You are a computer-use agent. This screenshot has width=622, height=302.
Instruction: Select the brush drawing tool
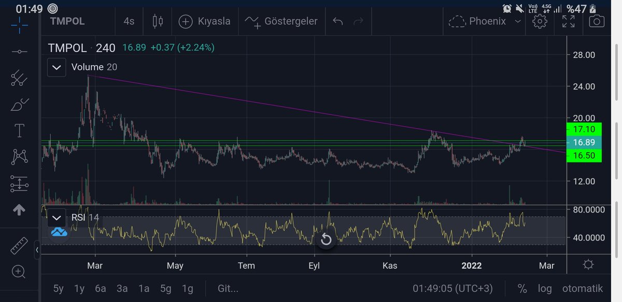[19, 105]
